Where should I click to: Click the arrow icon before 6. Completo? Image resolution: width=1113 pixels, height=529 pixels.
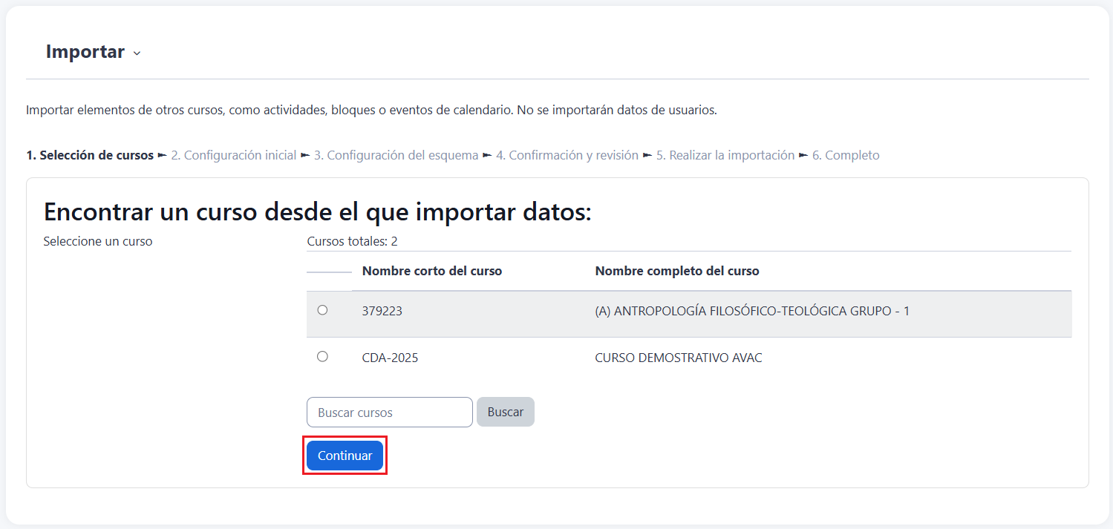803,156
